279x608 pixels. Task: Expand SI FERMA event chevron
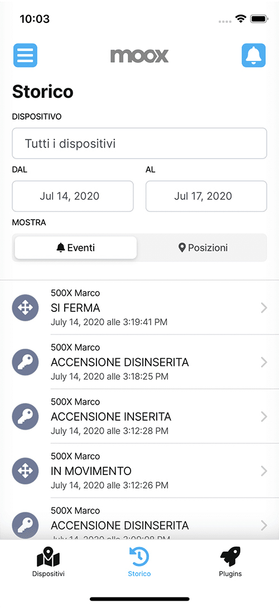(264, 308)
